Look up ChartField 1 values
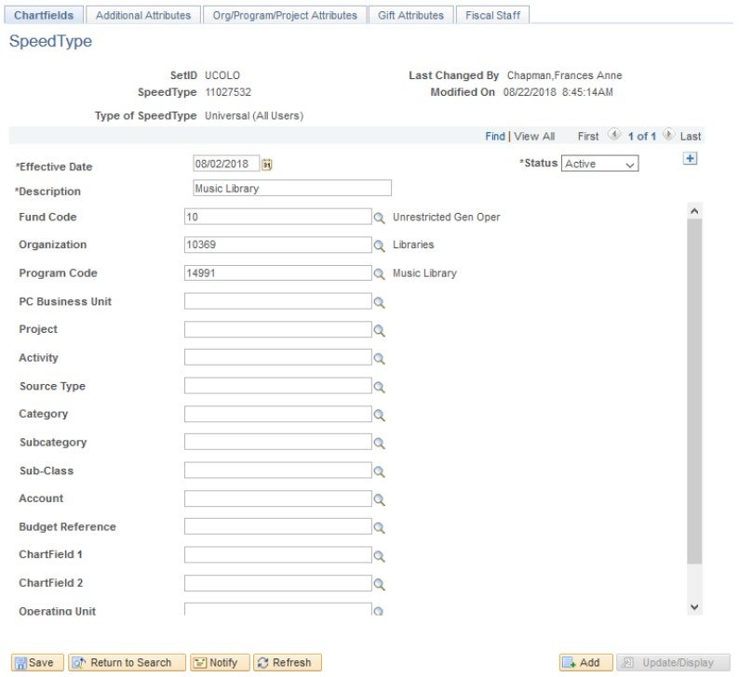This screenshot has height=677, width=739. (x=379, y=556)
